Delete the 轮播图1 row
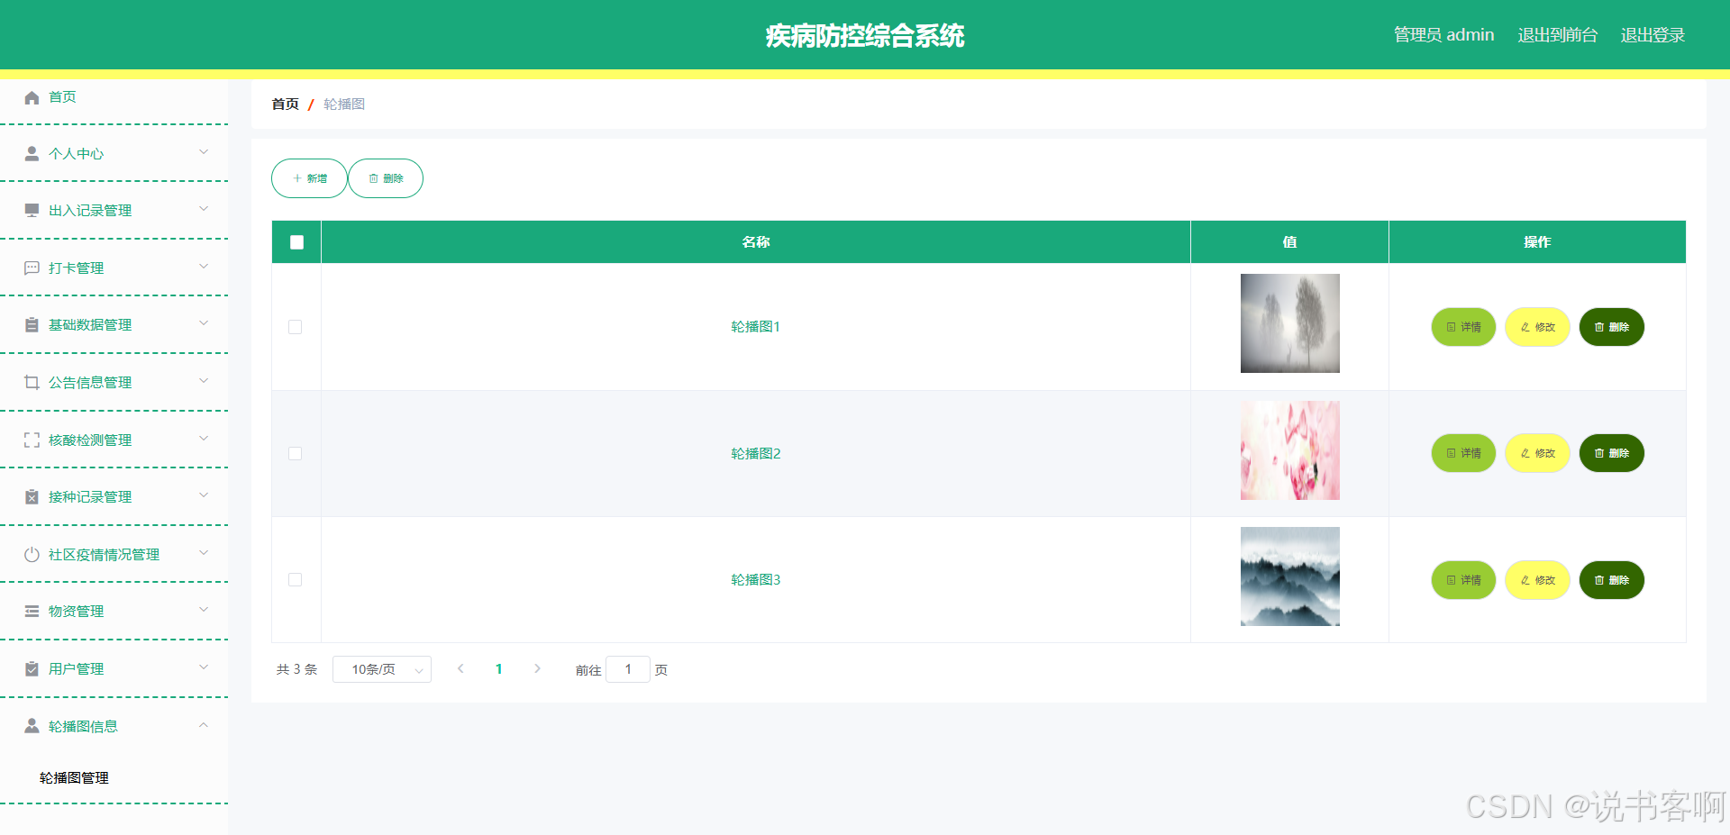The image size is (1730, 835). (x=1611, y=327)
